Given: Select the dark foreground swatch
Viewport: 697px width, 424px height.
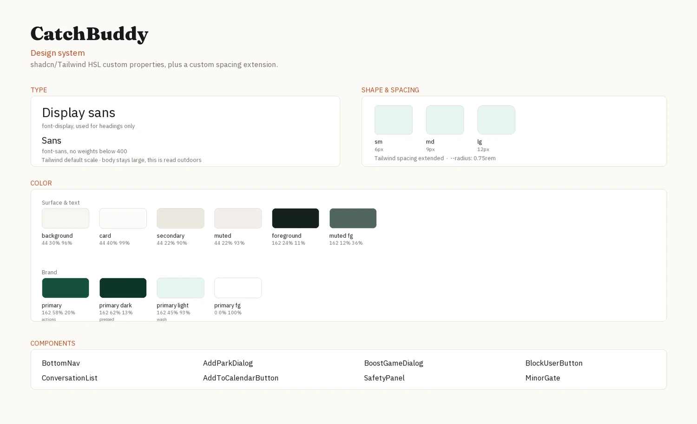Looking at the screenshot, I should point(296,218).
